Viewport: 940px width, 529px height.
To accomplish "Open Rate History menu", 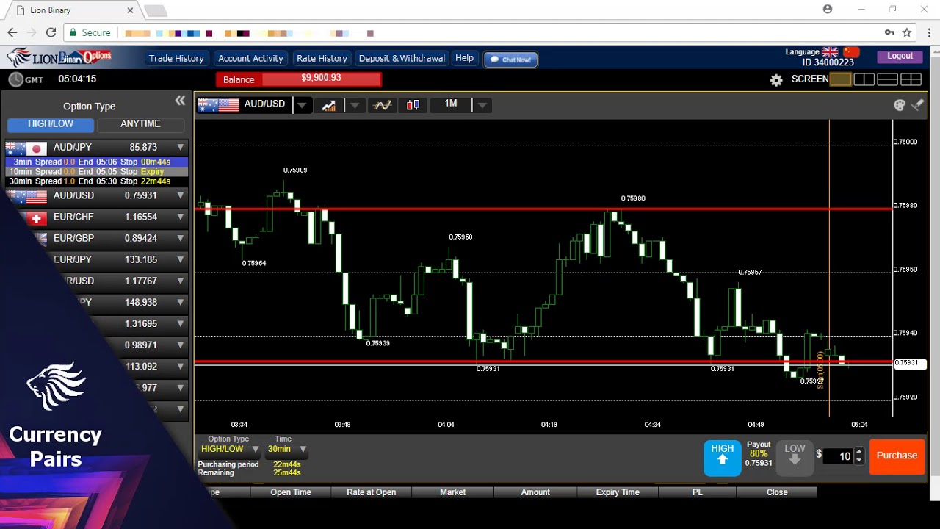I will pyautogui.click(x=322, y=58).
